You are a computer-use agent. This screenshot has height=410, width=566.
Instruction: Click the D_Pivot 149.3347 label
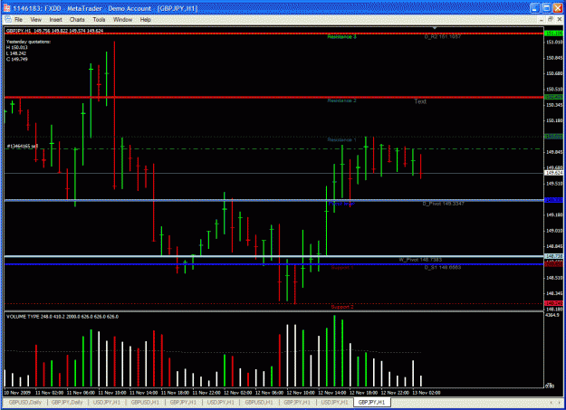[x=443, y=204]
